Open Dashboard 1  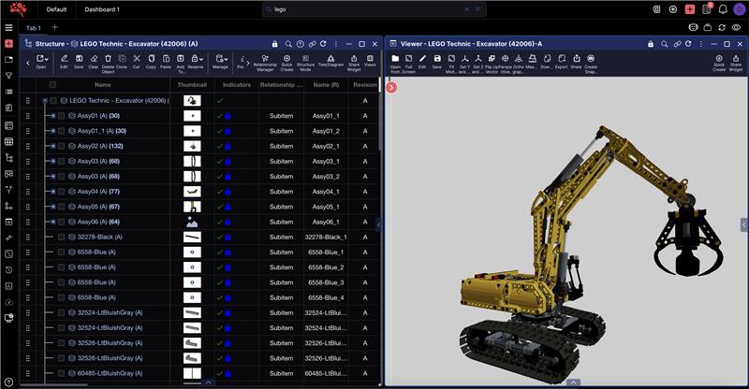click(x=102, y=9)
